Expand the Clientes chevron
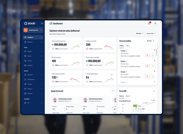 point(42,51)
